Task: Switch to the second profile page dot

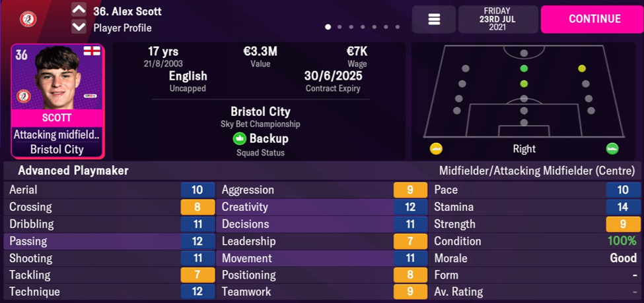Action: 340,28
